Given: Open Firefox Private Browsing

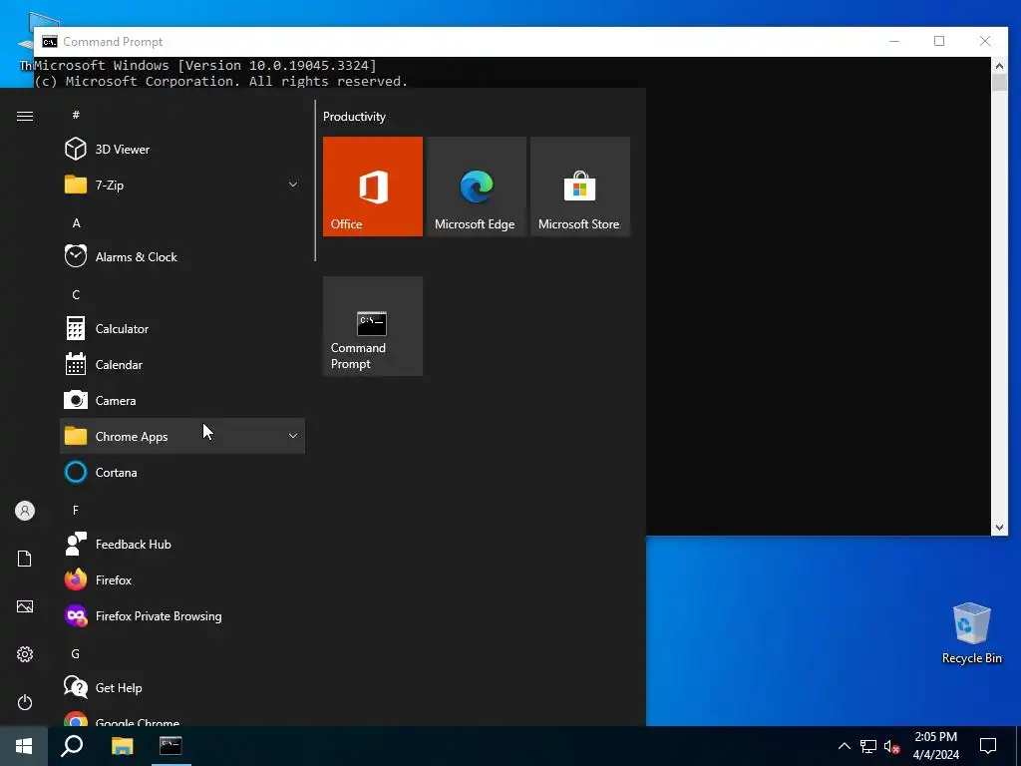Looking at the screenshot, I should (182, 616).
